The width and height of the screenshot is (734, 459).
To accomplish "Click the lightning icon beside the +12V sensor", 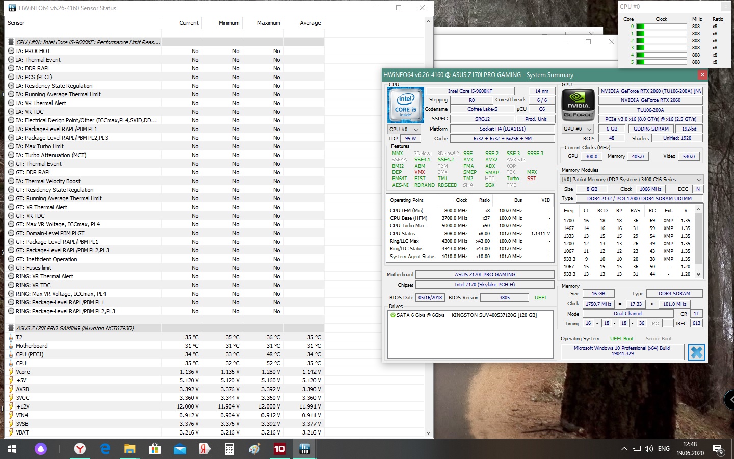I will 11,406.
